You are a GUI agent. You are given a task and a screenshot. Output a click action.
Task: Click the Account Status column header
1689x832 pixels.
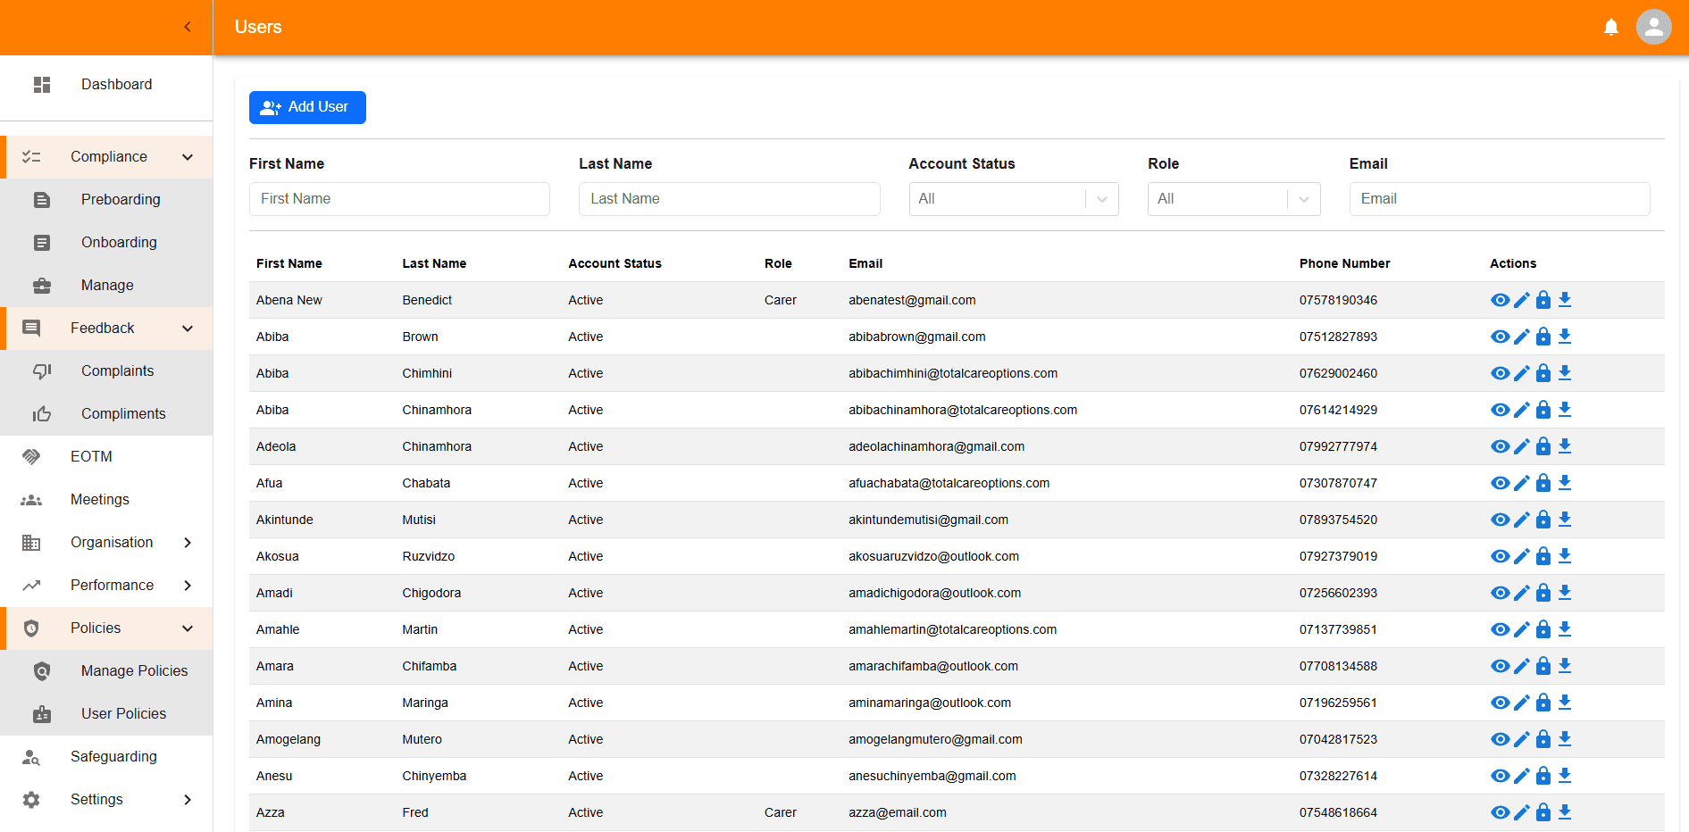pyautogui.click(x=615, y=263)
